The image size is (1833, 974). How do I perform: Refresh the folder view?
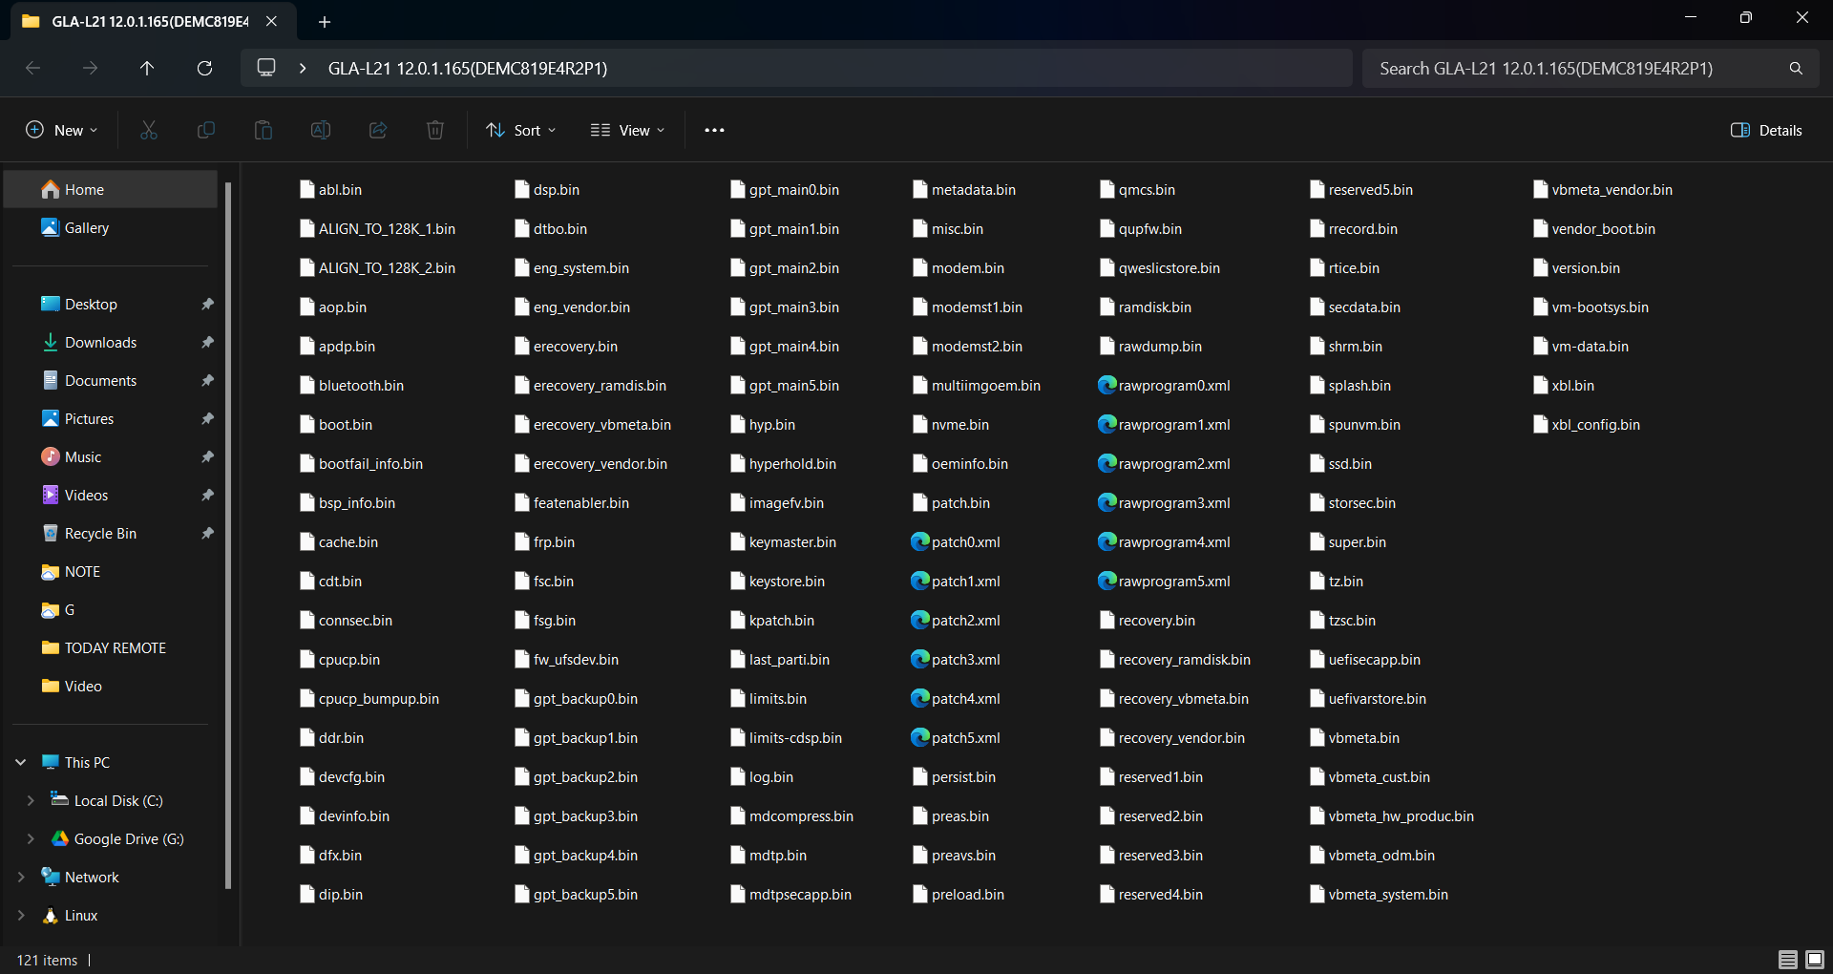click(204, 68)
